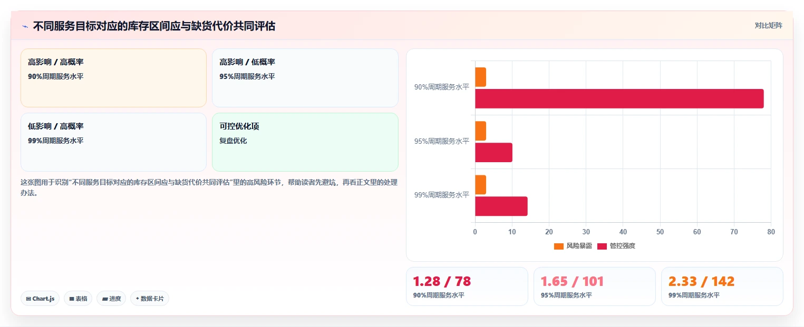Click the Chart.js tag chip
Screen dimensions: 804x327
click(40, 299)
